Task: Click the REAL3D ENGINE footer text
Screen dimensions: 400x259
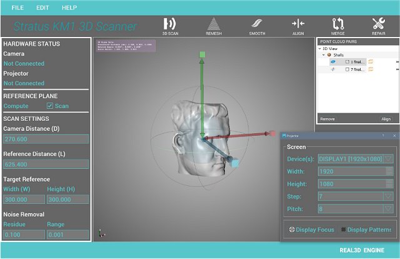Action: tap(362, 250)
